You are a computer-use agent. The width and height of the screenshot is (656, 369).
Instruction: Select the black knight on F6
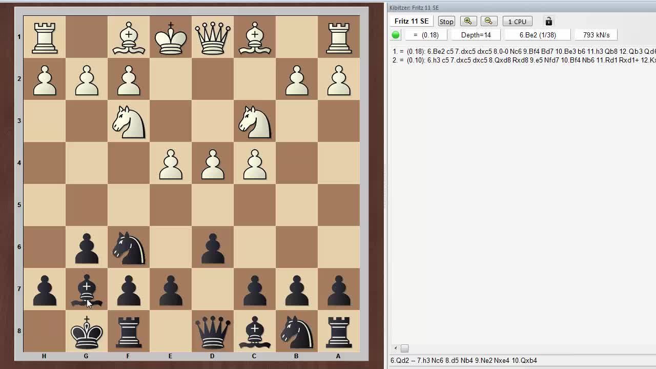[129, 247]
